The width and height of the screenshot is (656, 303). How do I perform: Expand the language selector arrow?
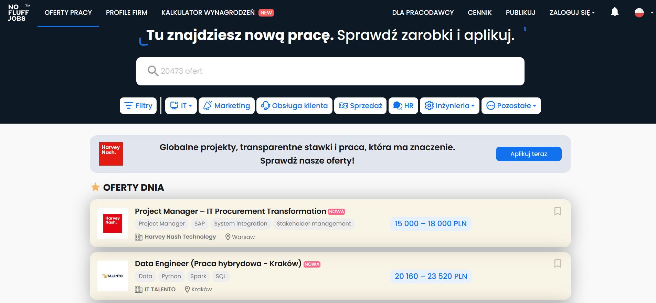tap(652, 13)
